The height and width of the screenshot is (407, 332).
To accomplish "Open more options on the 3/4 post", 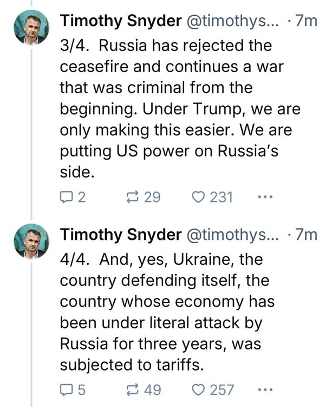I will [264, 198].
